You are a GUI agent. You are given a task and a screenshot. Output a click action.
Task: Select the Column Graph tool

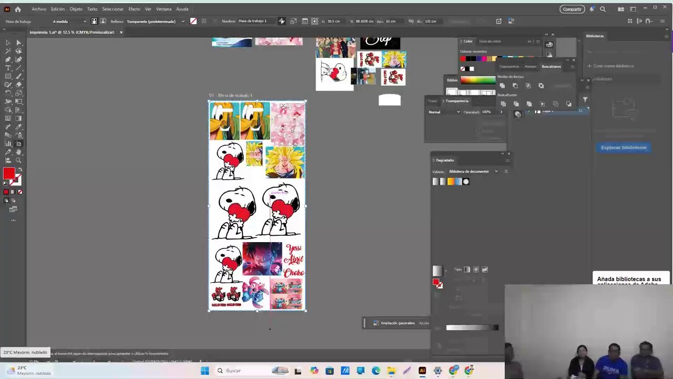(x=8, y=144)
